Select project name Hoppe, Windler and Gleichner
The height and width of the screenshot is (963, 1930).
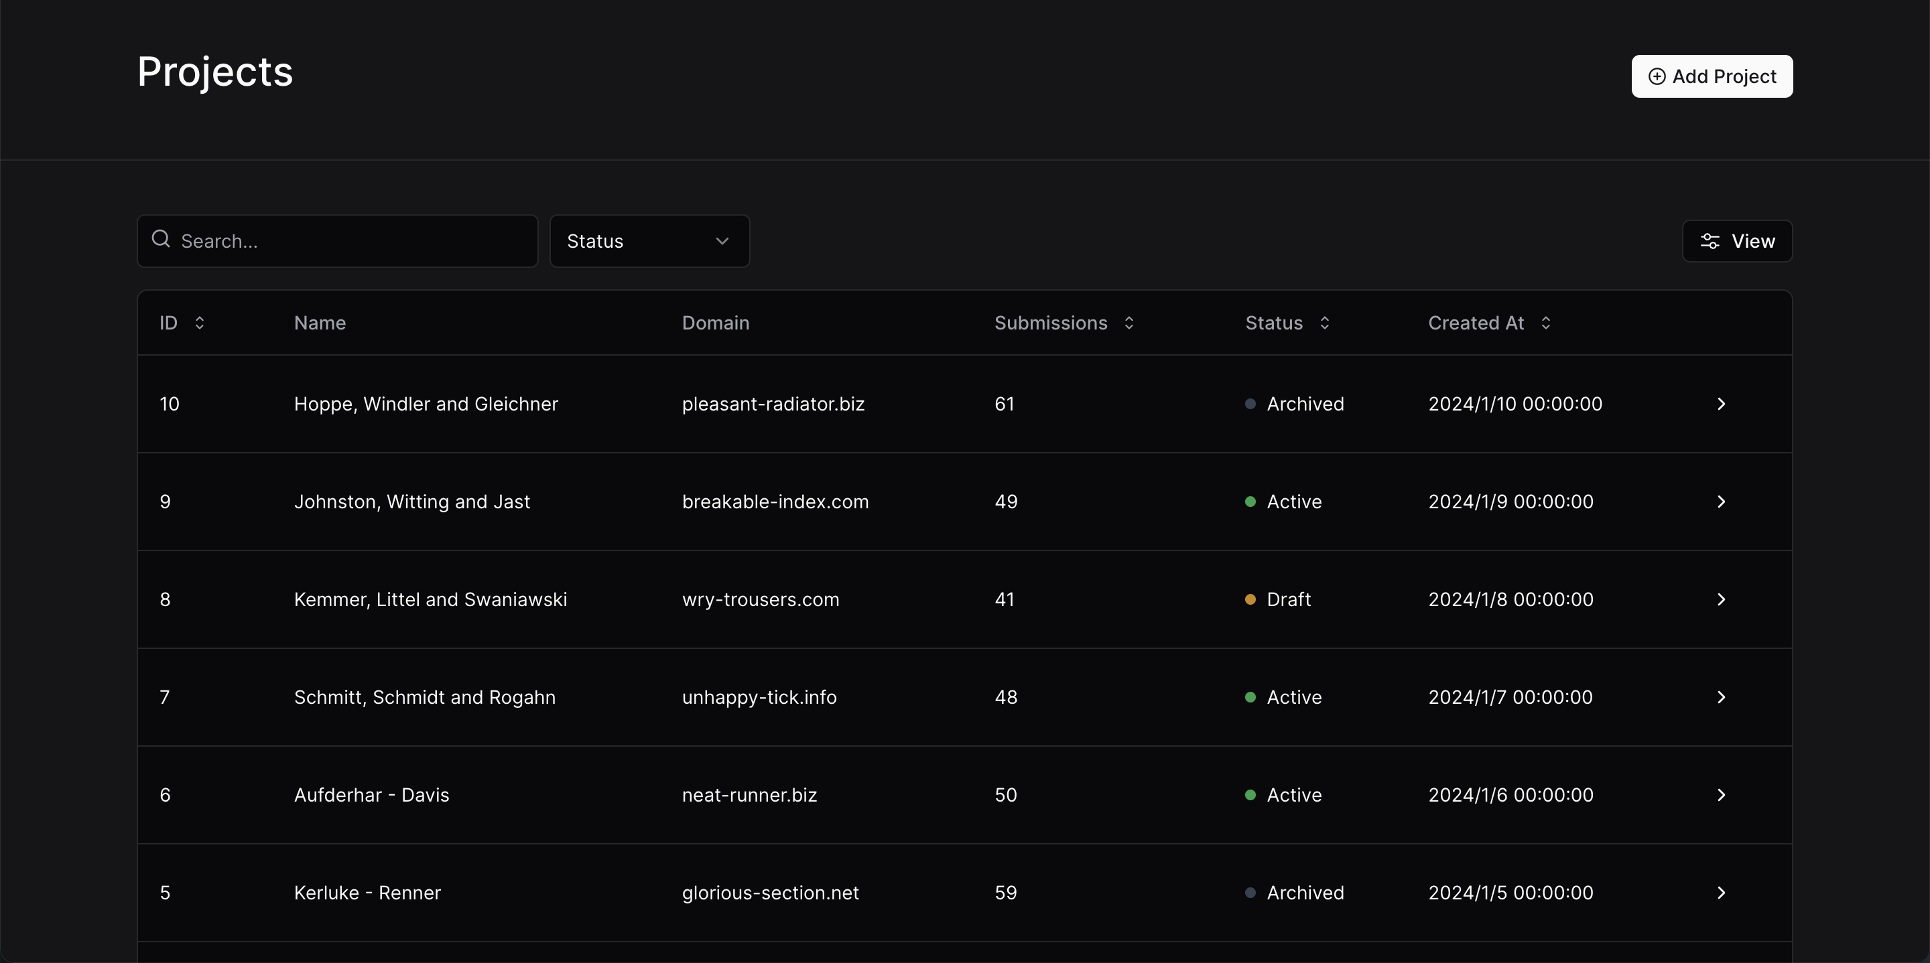pos(426,404)
